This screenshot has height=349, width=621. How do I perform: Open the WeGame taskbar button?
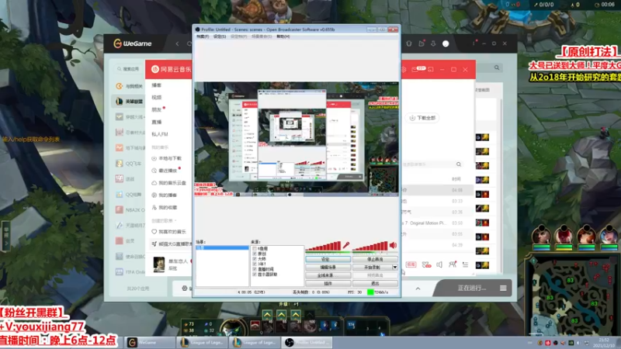click(x=150, y=342)
